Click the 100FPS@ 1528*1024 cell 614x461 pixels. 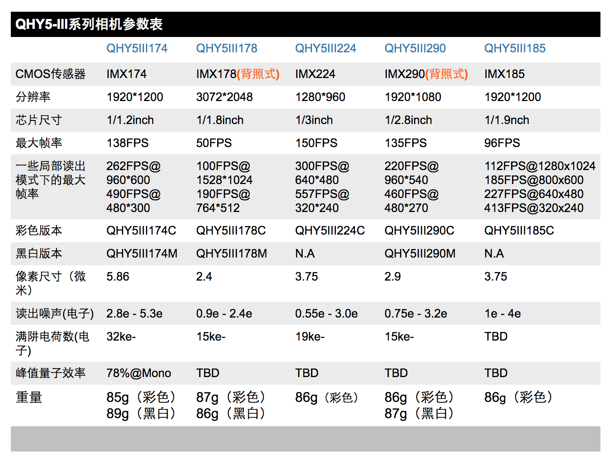point(224,173)
